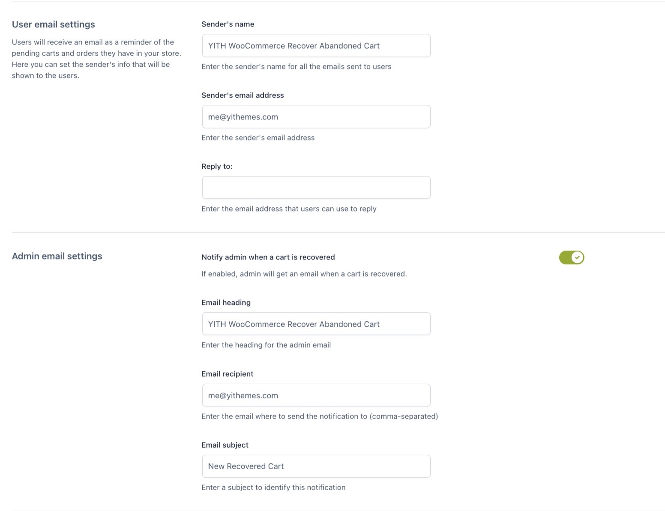Click the "Notify admin when a cart is recovered" label

268,257
